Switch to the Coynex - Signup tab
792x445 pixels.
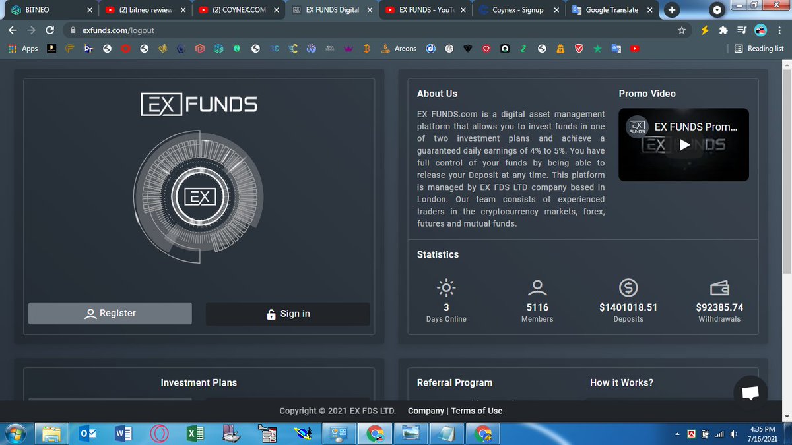pos(519,10)
